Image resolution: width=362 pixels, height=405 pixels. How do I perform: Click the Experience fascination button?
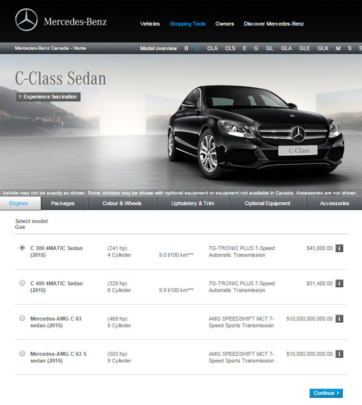click(x=48, y=97)
